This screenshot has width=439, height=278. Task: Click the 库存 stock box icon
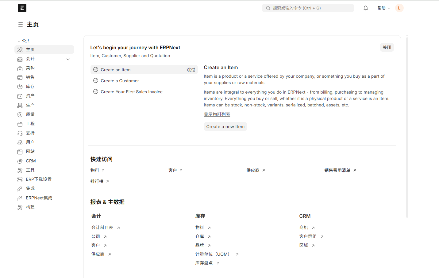coord(20,87)
